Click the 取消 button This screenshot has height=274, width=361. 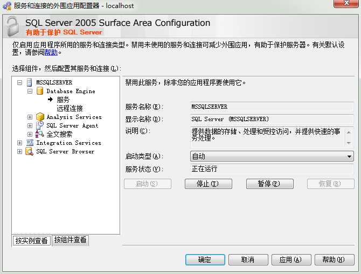(248, 260)
